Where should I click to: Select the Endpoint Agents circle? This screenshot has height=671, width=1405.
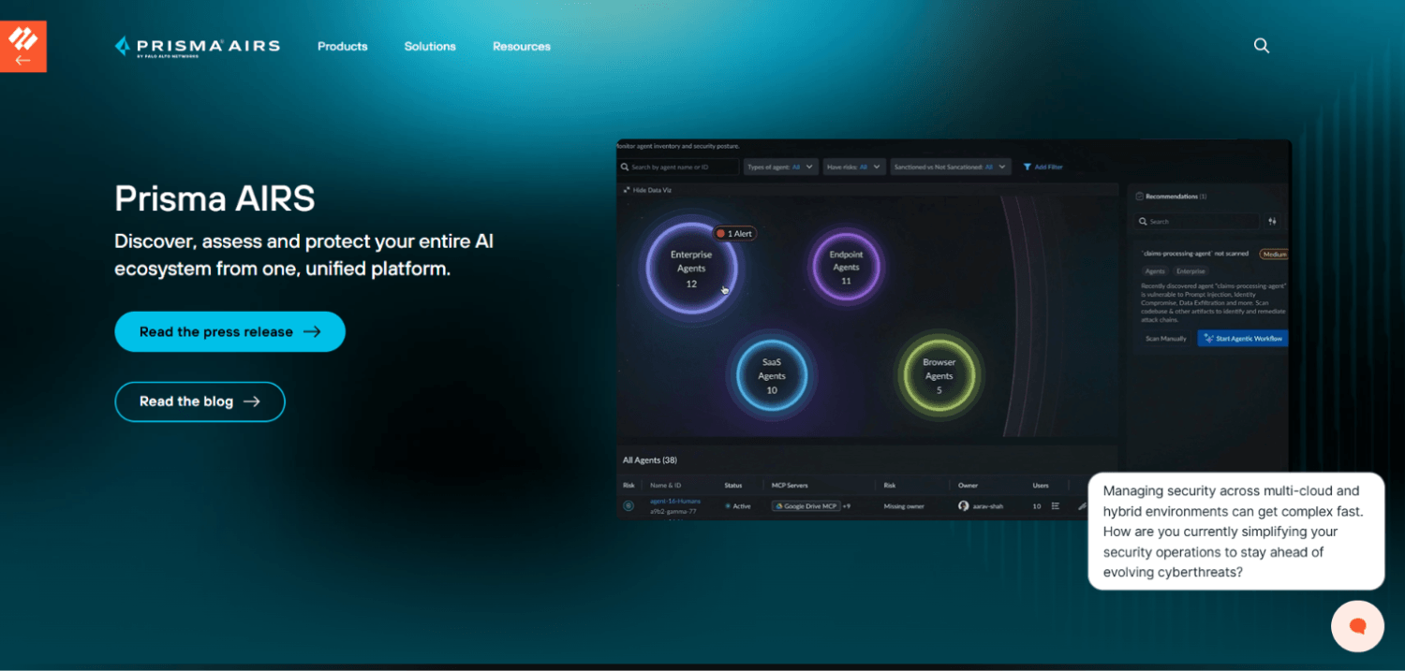(846, 268)
